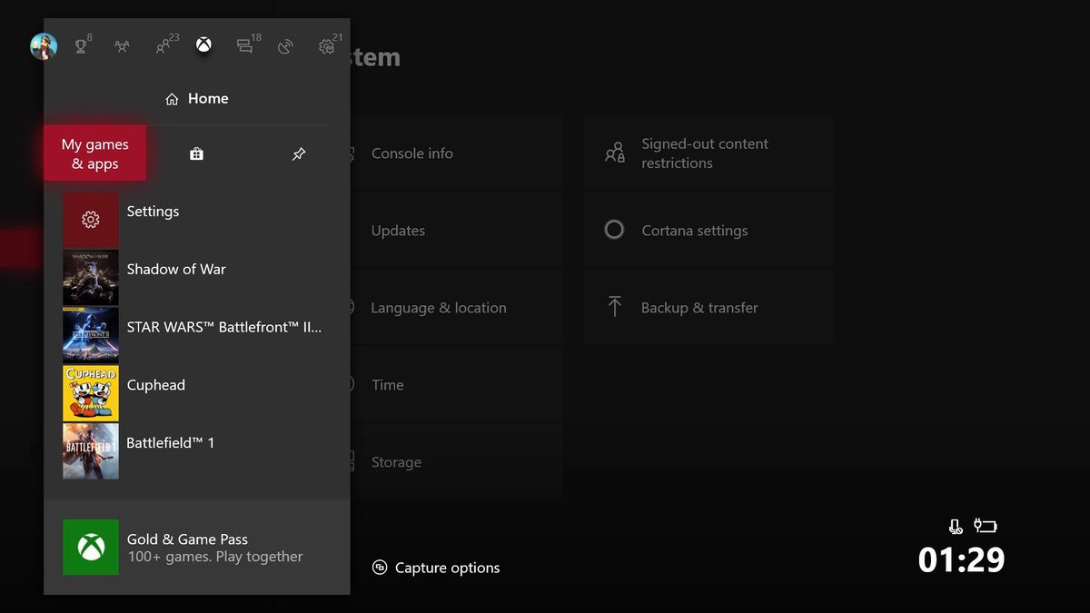Click the Pin icon in the guide
1090x613 pixels.
299,153
